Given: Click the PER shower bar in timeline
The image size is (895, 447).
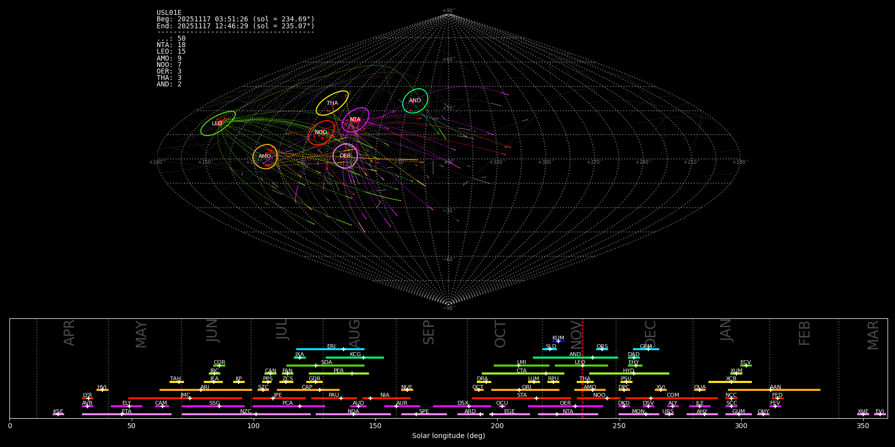Looking at the screenshot, I should click(339, 373).
